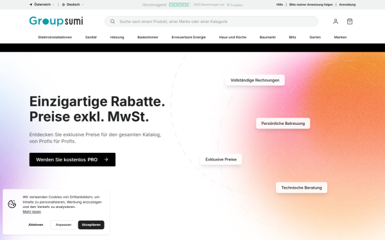Open the Erneuerbare Energie category
Screen dimensions: 385x240
189,37
